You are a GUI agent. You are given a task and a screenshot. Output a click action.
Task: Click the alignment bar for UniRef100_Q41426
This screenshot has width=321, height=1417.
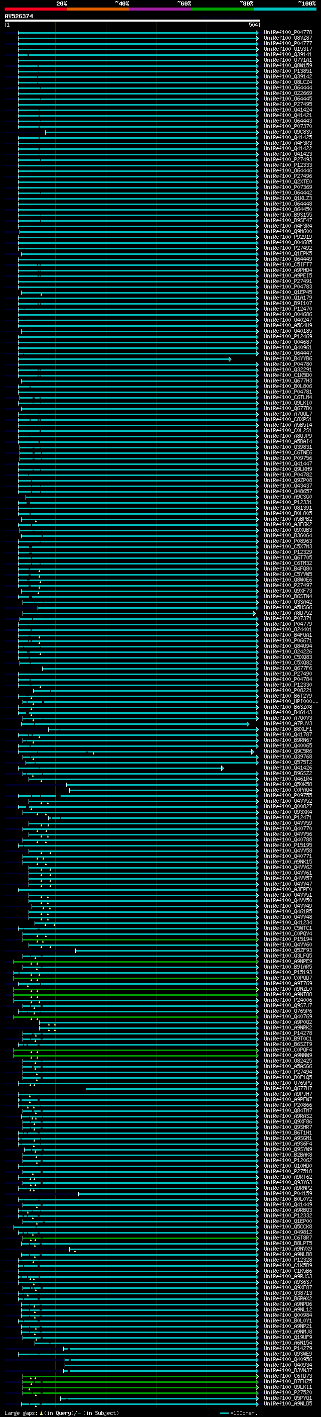[122, 768]
